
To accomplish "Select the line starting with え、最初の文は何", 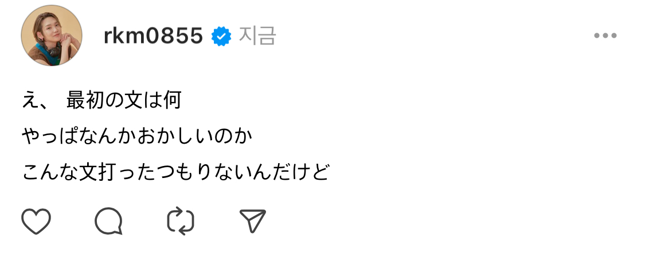I will point(101,100).
